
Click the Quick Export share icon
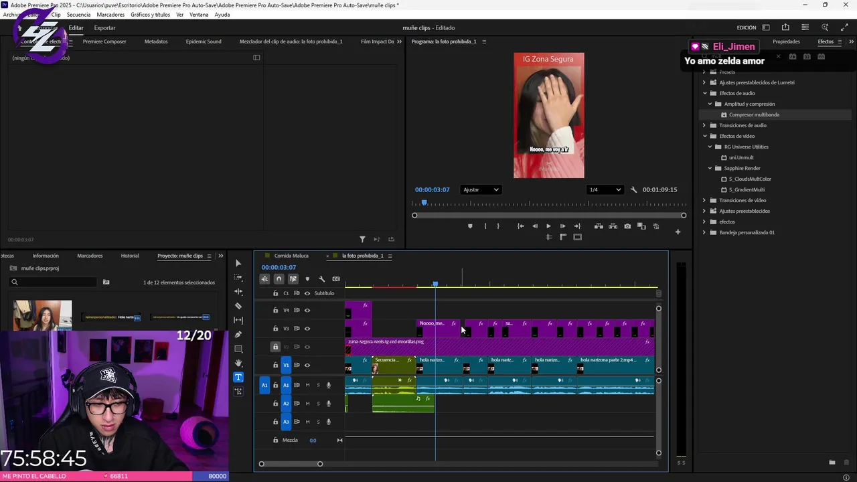[x=785, y=27]
